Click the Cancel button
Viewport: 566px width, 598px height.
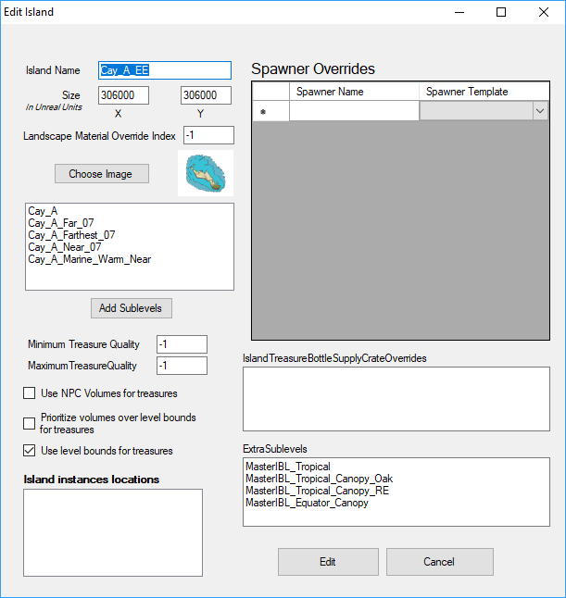(x=440, y=562)
